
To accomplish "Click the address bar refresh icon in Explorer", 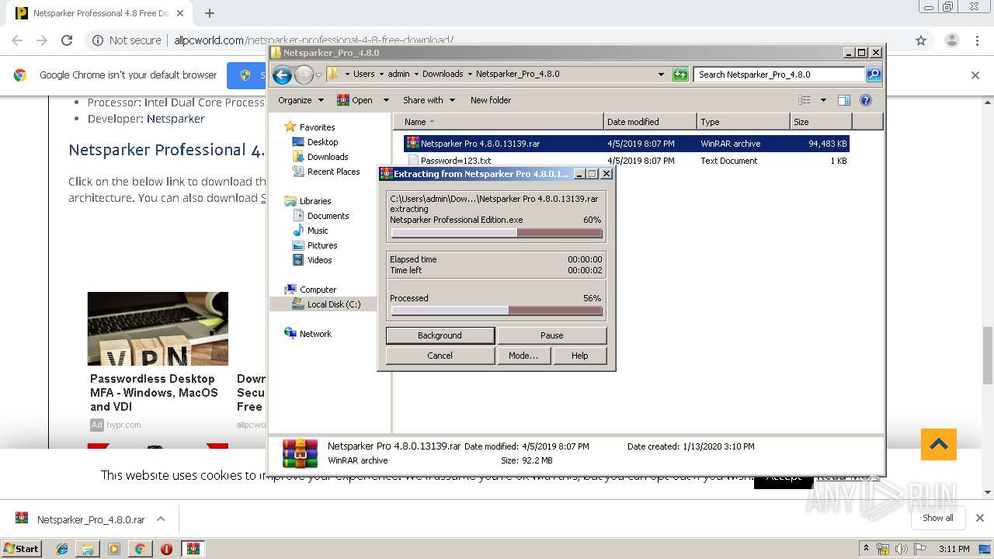I will pos(680,75).
